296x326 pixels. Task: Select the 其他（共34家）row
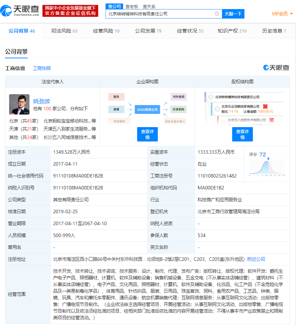[53, 137]
